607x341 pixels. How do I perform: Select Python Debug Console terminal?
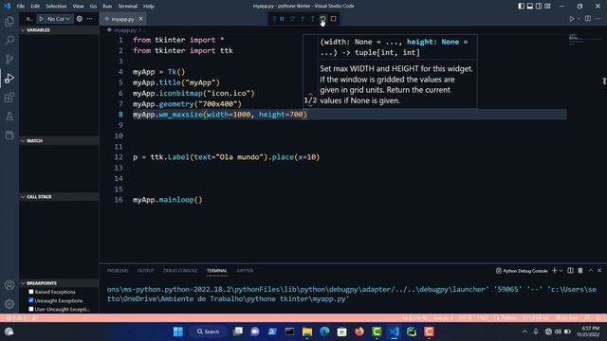[x=522, y=271]
